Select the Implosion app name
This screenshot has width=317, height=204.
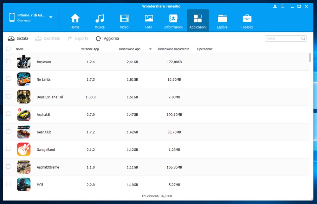click(x=44, y=62)
